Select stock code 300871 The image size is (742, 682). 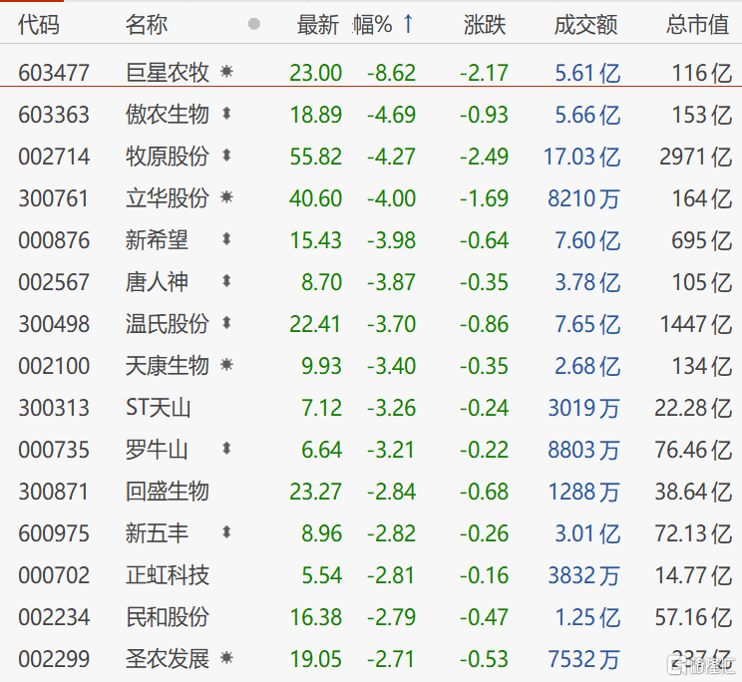(x=54, y=492)
